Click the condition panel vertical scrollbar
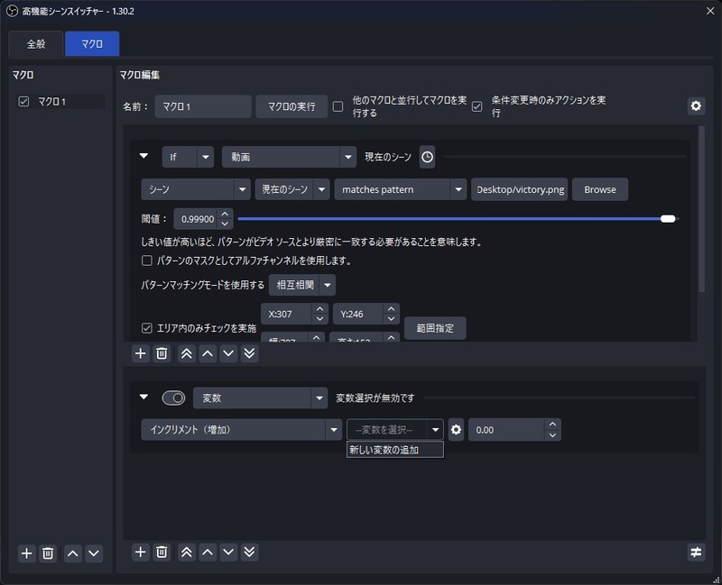This screenshot has height=585, width=722. (x=702, y=209)
